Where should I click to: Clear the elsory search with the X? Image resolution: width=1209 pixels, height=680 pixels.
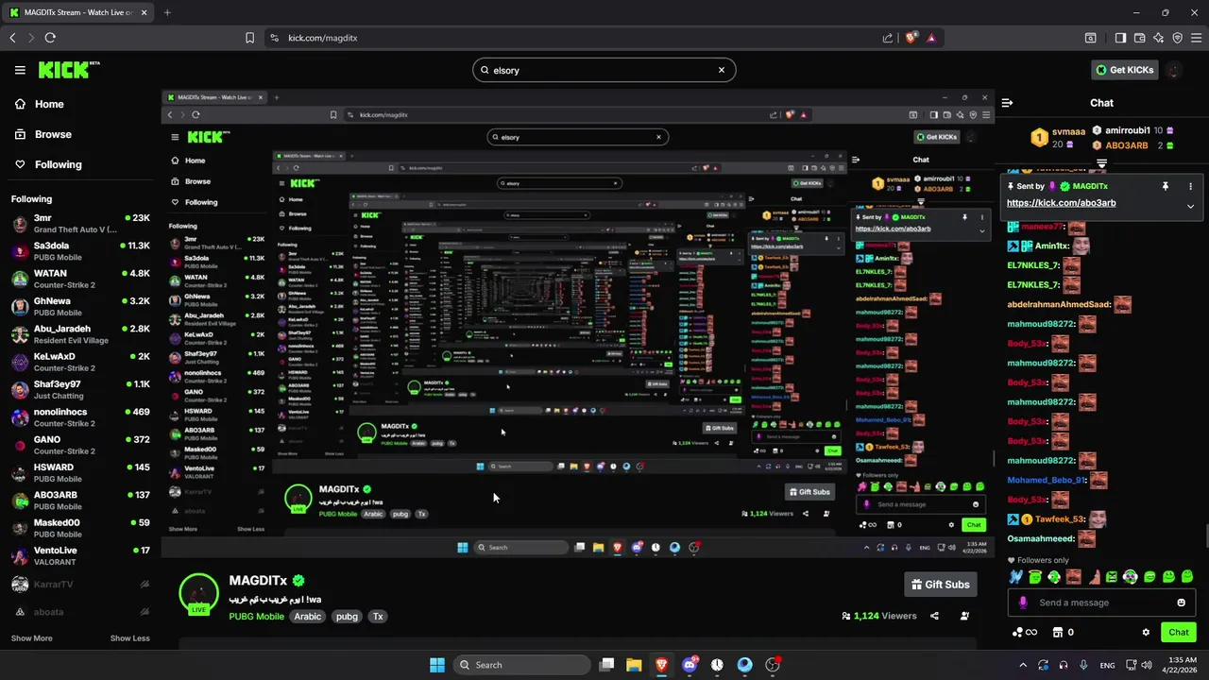tap(722, 70)
